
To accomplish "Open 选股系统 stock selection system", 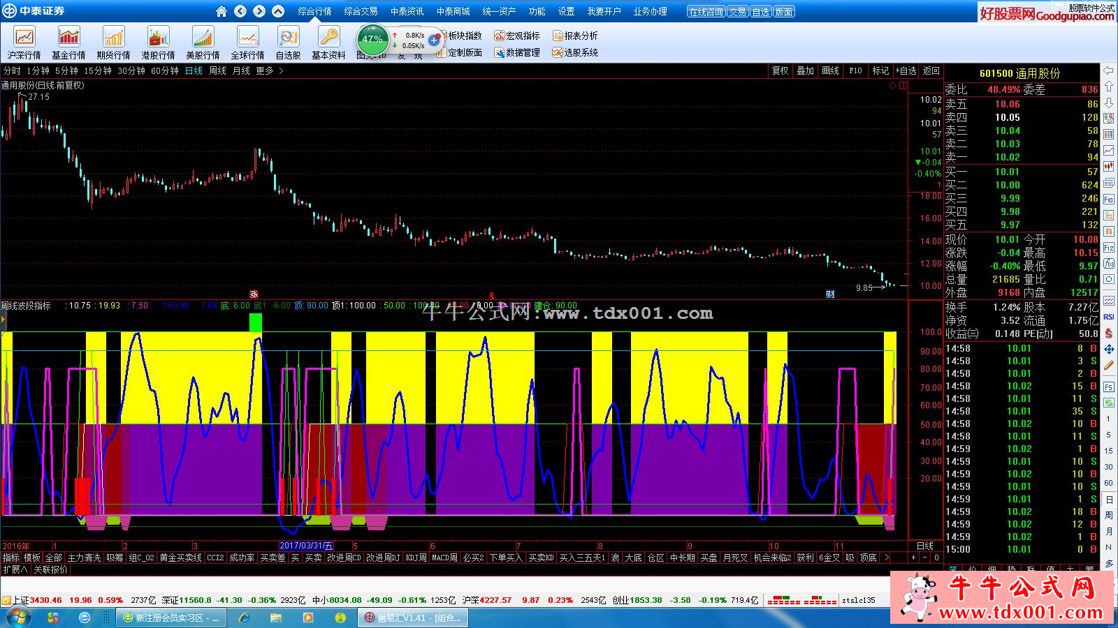I will [575, 52].
